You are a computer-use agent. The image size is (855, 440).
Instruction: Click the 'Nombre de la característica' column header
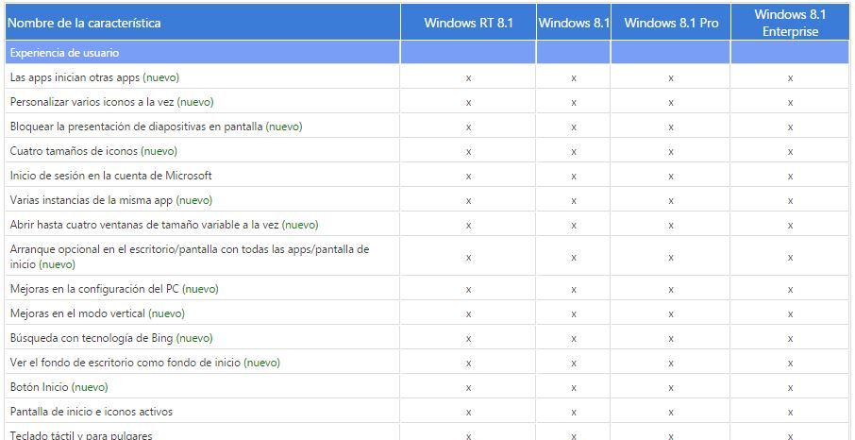(202, 23)
